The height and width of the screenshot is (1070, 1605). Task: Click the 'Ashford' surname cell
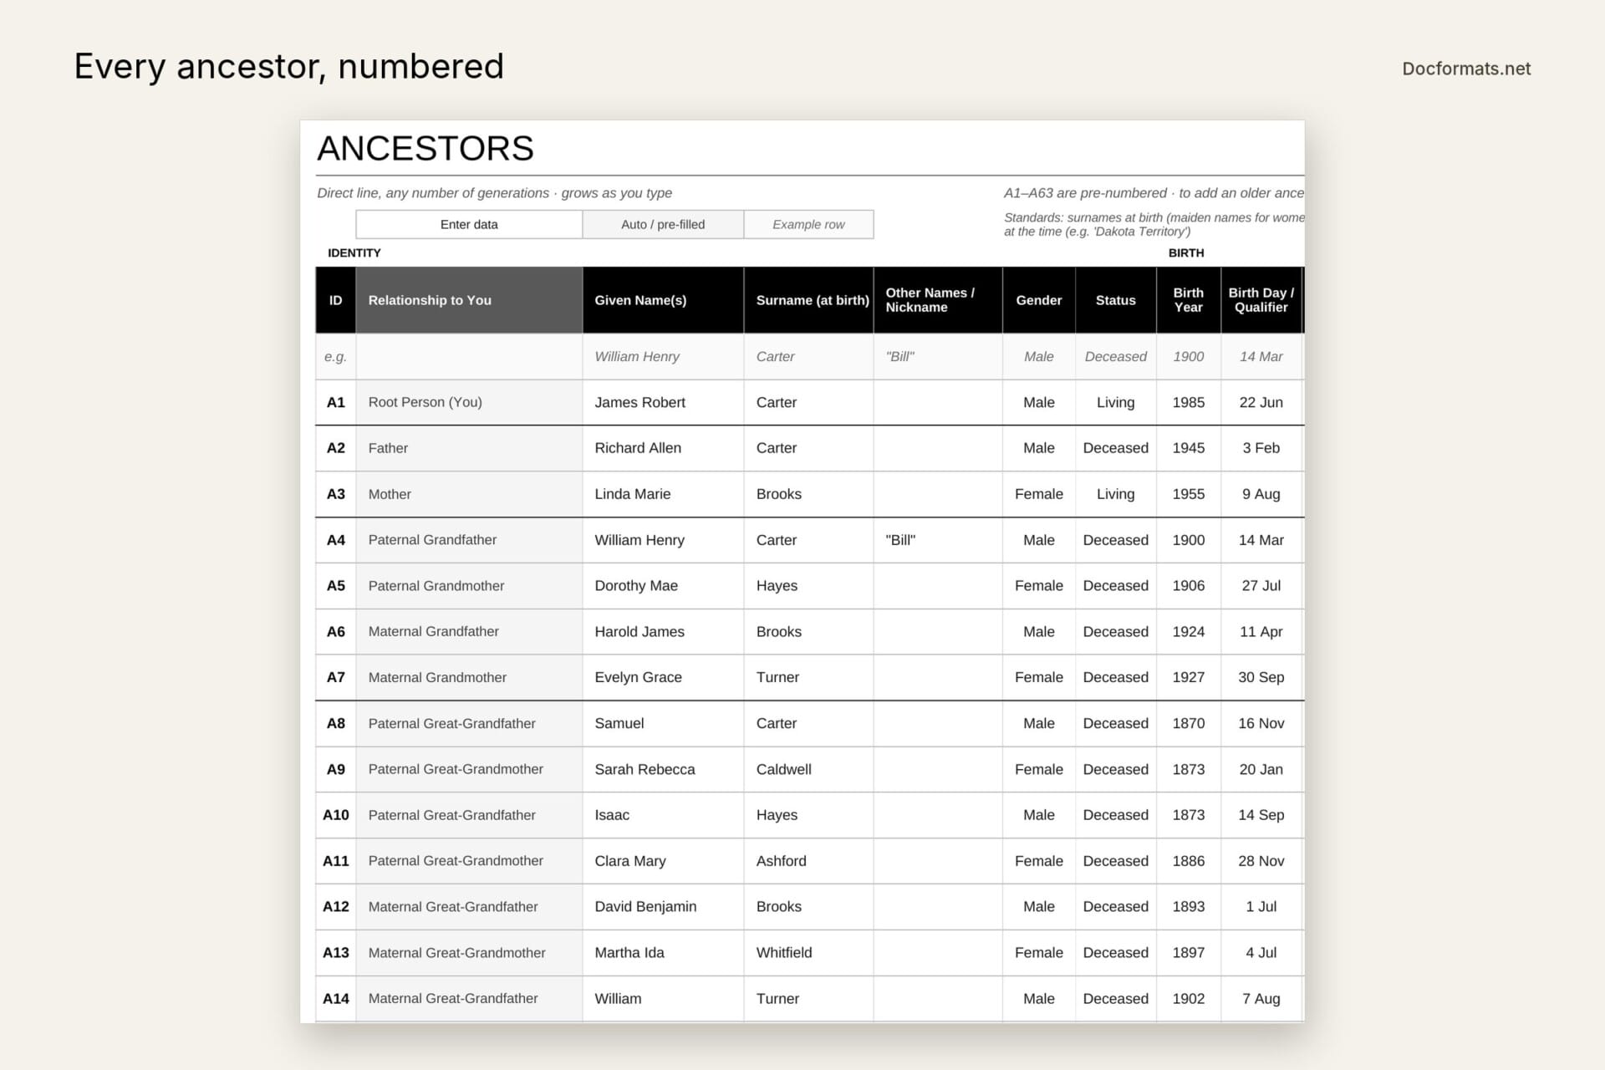click(808, 861)
